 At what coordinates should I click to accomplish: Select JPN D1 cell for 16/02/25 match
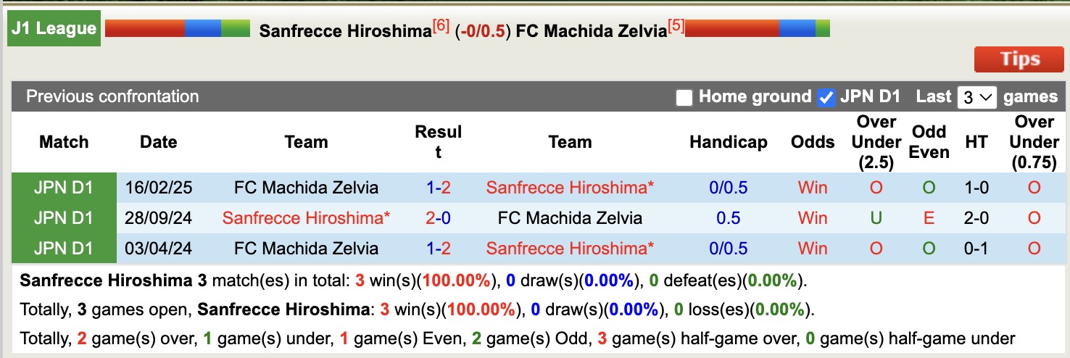(64, 188)
